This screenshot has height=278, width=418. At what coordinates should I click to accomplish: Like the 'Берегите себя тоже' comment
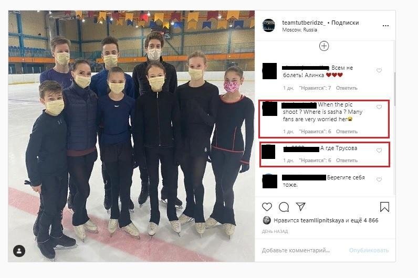click(x=379, y=180)
